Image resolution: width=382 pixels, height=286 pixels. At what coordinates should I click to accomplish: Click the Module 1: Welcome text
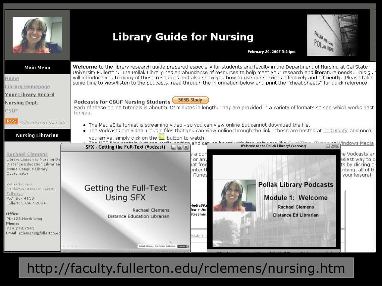[x=296, y=198]
